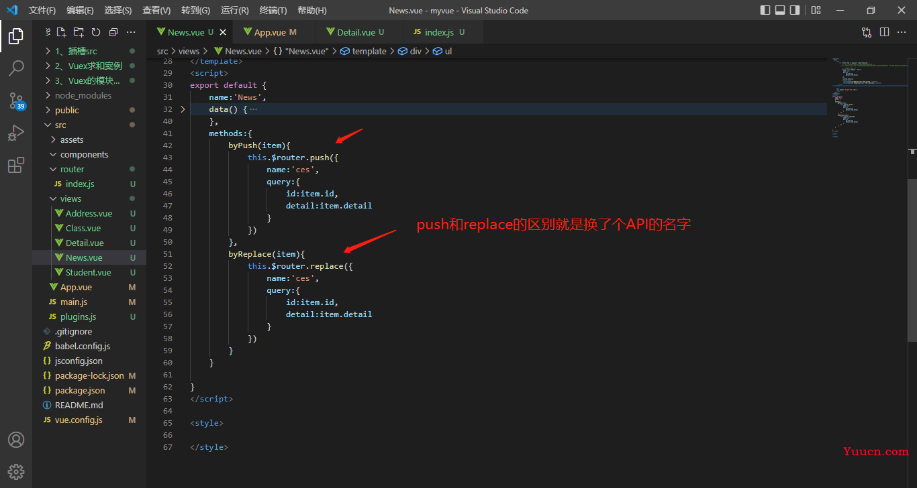Viewport: 917px width, 488px height.
Task: Refresh the Explorer file tree
Action: point(96,32)
